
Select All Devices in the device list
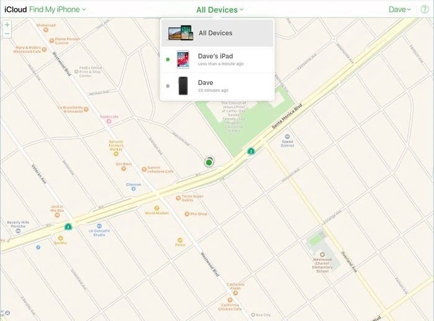pos(217,32)
